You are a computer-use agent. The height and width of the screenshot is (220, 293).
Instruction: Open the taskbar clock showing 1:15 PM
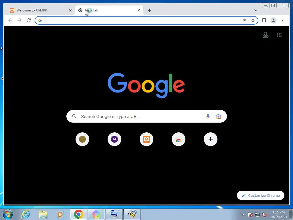[278, 215]
